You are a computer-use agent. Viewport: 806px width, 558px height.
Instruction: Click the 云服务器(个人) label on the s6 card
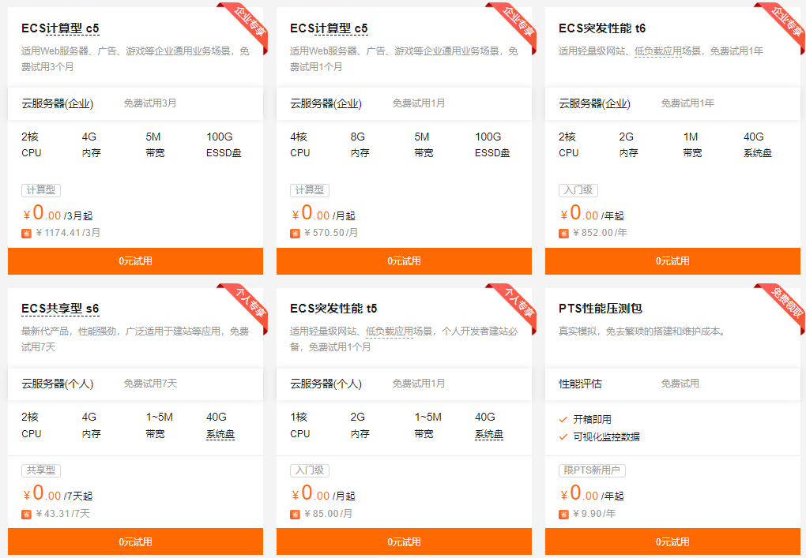[58, 384]
